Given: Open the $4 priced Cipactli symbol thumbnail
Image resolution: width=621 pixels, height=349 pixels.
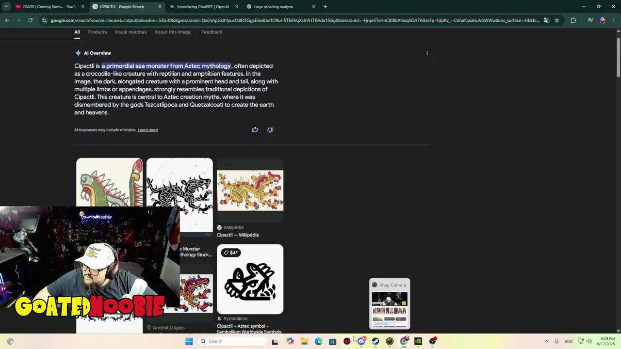Looking at the screenshot, I should coord(250,279).
